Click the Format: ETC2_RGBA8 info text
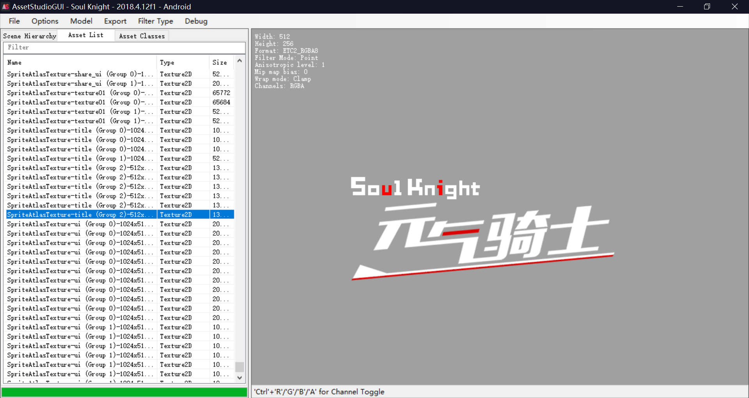The image size is (749, 398). click(286, 51)
